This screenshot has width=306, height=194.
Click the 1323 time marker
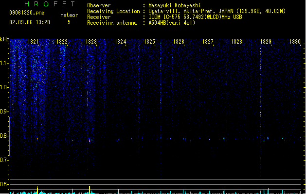[x=91, y=42]
